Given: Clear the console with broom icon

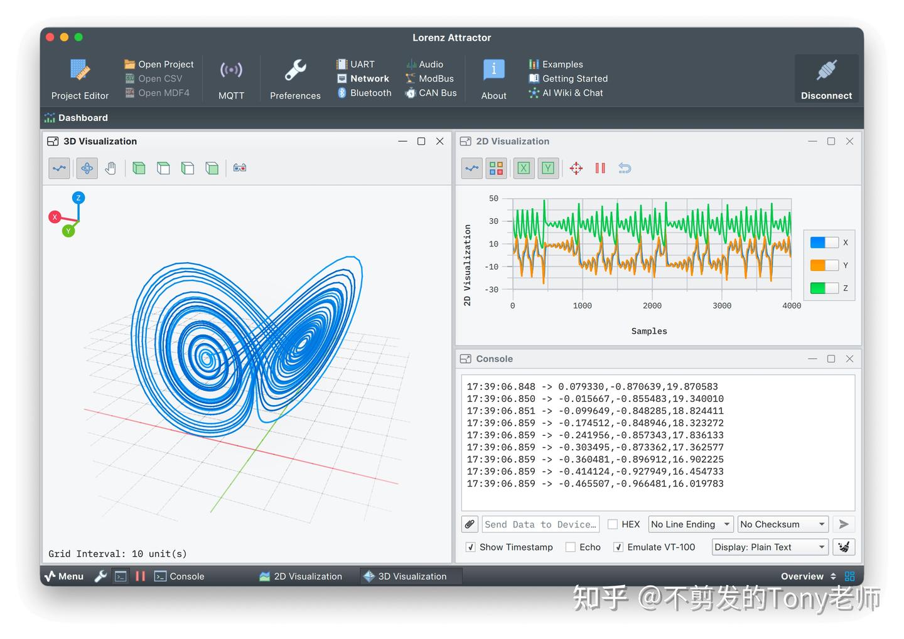Looking at the screenshot, I should [x=844, y=547].
